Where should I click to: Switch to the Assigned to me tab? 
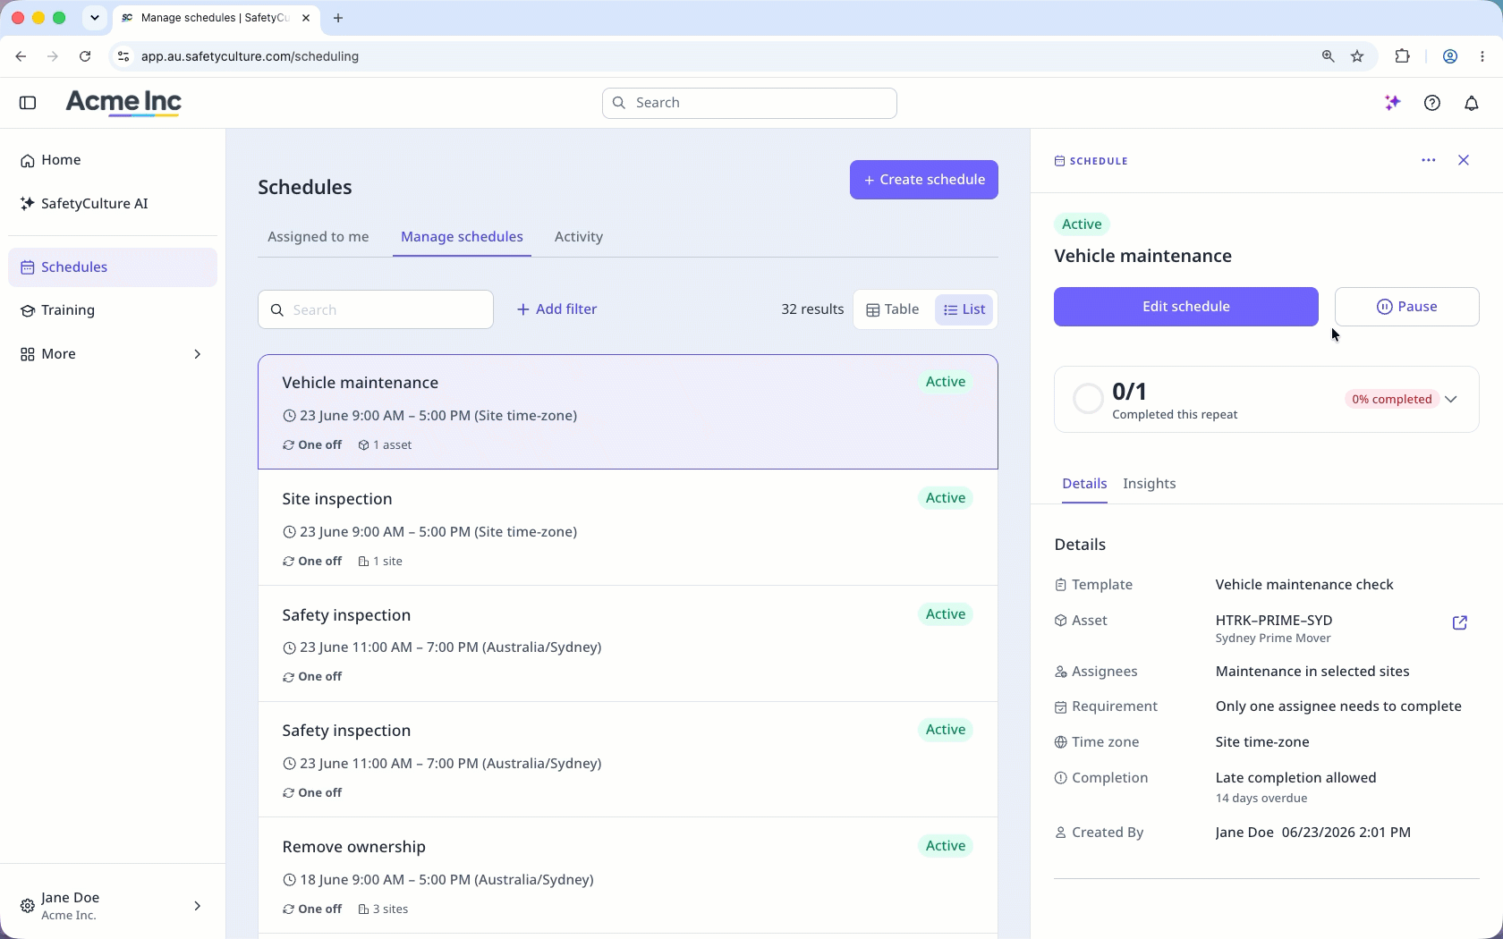click(318, 237)
